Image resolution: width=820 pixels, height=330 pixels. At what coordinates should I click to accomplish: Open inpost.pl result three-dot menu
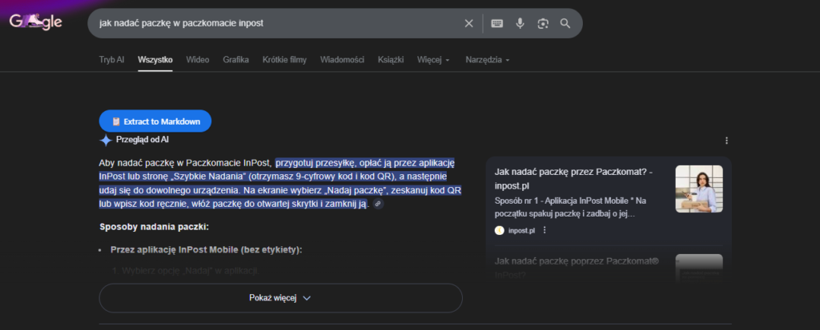pos(545,230)
